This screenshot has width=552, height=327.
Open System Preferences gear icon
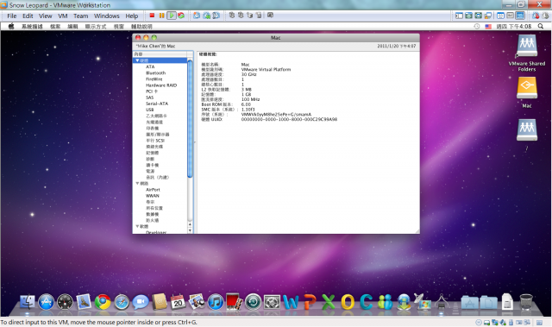coord(273,302)
